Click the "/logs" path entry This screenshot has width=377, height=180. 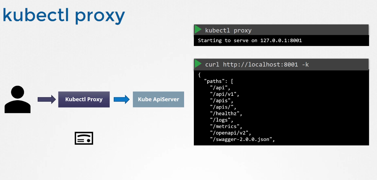222,120
